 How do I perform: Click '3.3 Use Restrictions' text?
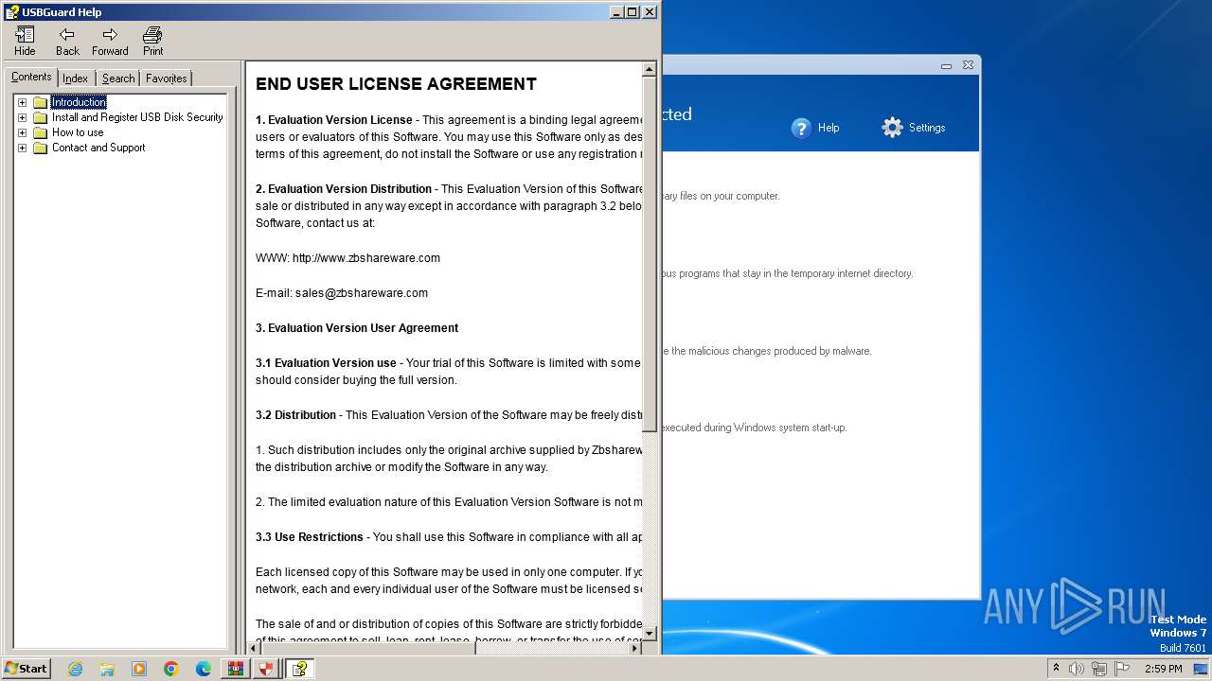310,537
